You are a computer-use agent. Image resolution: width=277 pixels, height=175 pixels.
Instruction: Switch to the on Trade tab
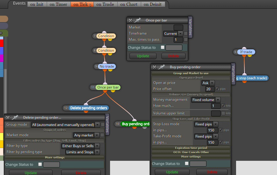(x=105, y=4)
